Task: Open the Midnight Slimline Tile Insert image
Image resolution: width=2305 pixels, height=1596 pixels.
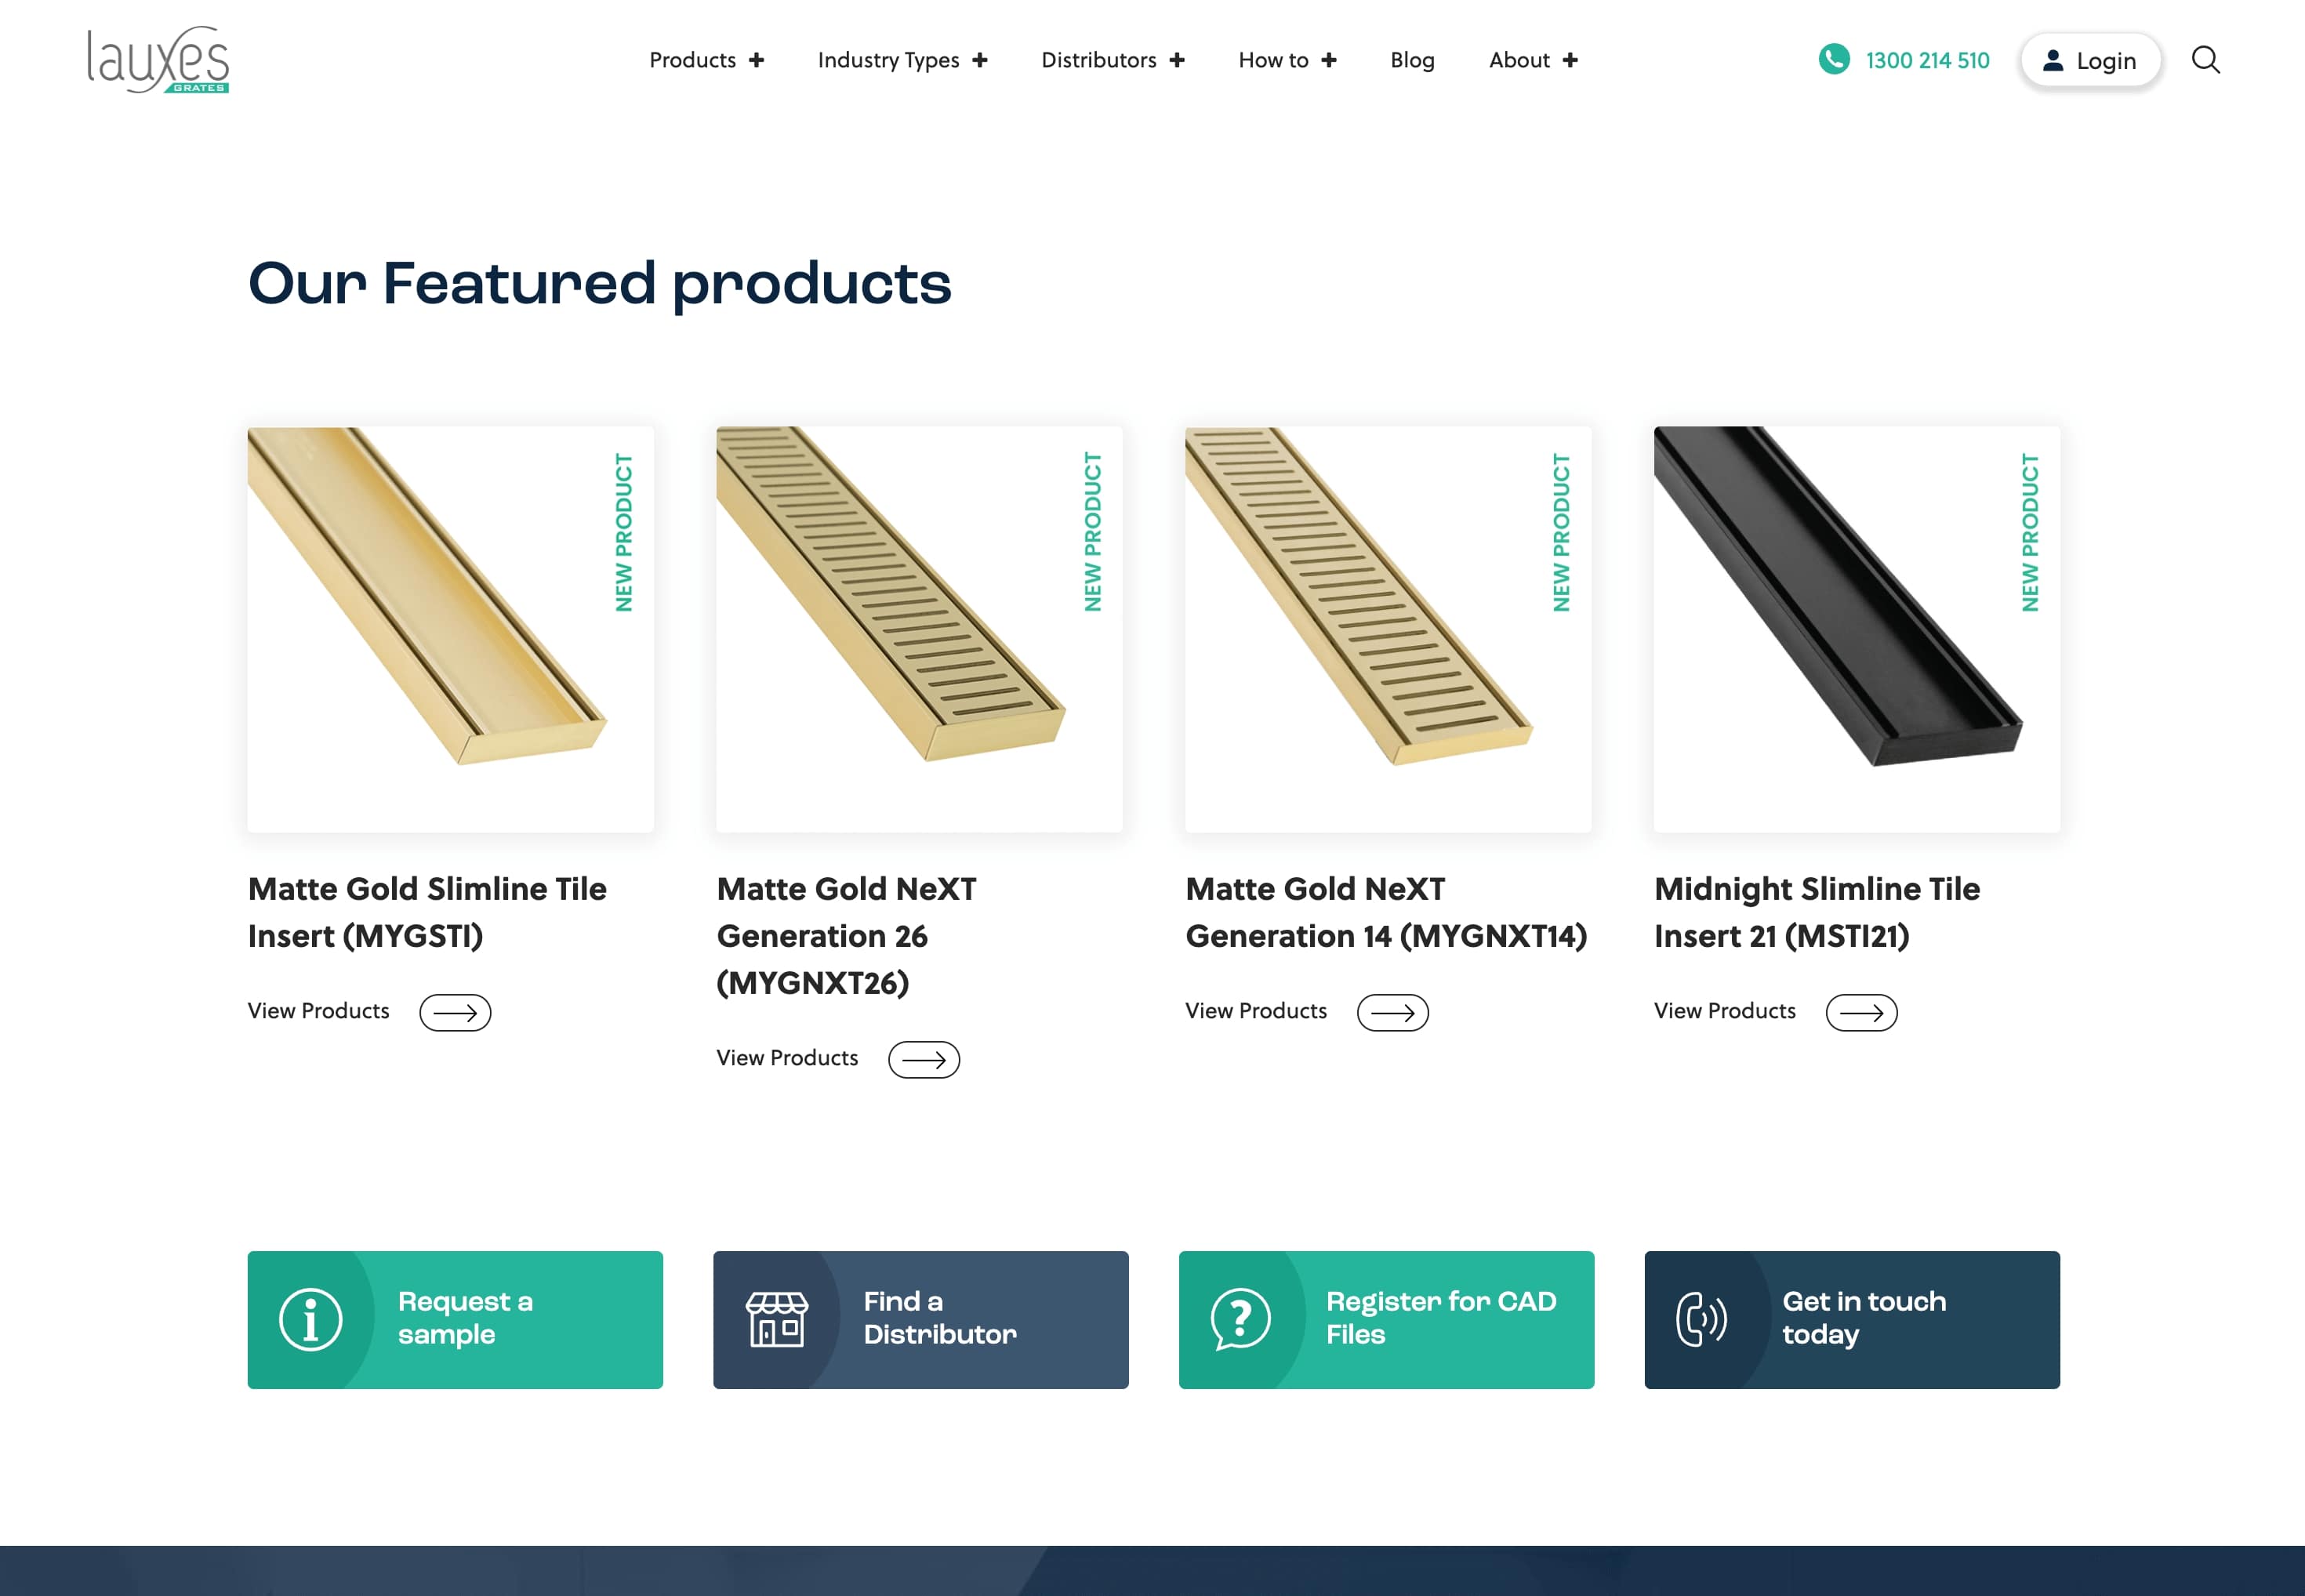Action: click(x=1856, y=629)
